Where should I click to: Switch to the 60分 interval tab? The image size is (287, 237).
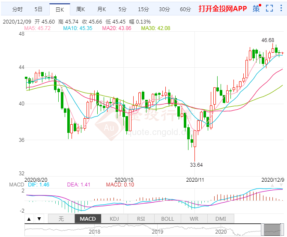pos(185,9)
